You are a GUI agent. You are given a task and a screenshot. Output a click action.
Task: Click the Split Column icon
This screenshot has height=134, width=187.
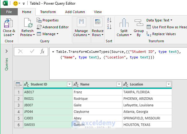124,24
